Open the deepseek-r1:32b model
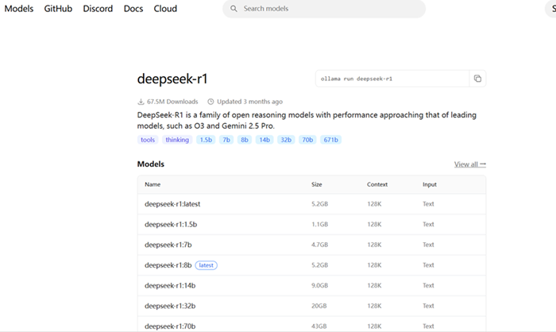The image size is (556, 332). (170, 306)
